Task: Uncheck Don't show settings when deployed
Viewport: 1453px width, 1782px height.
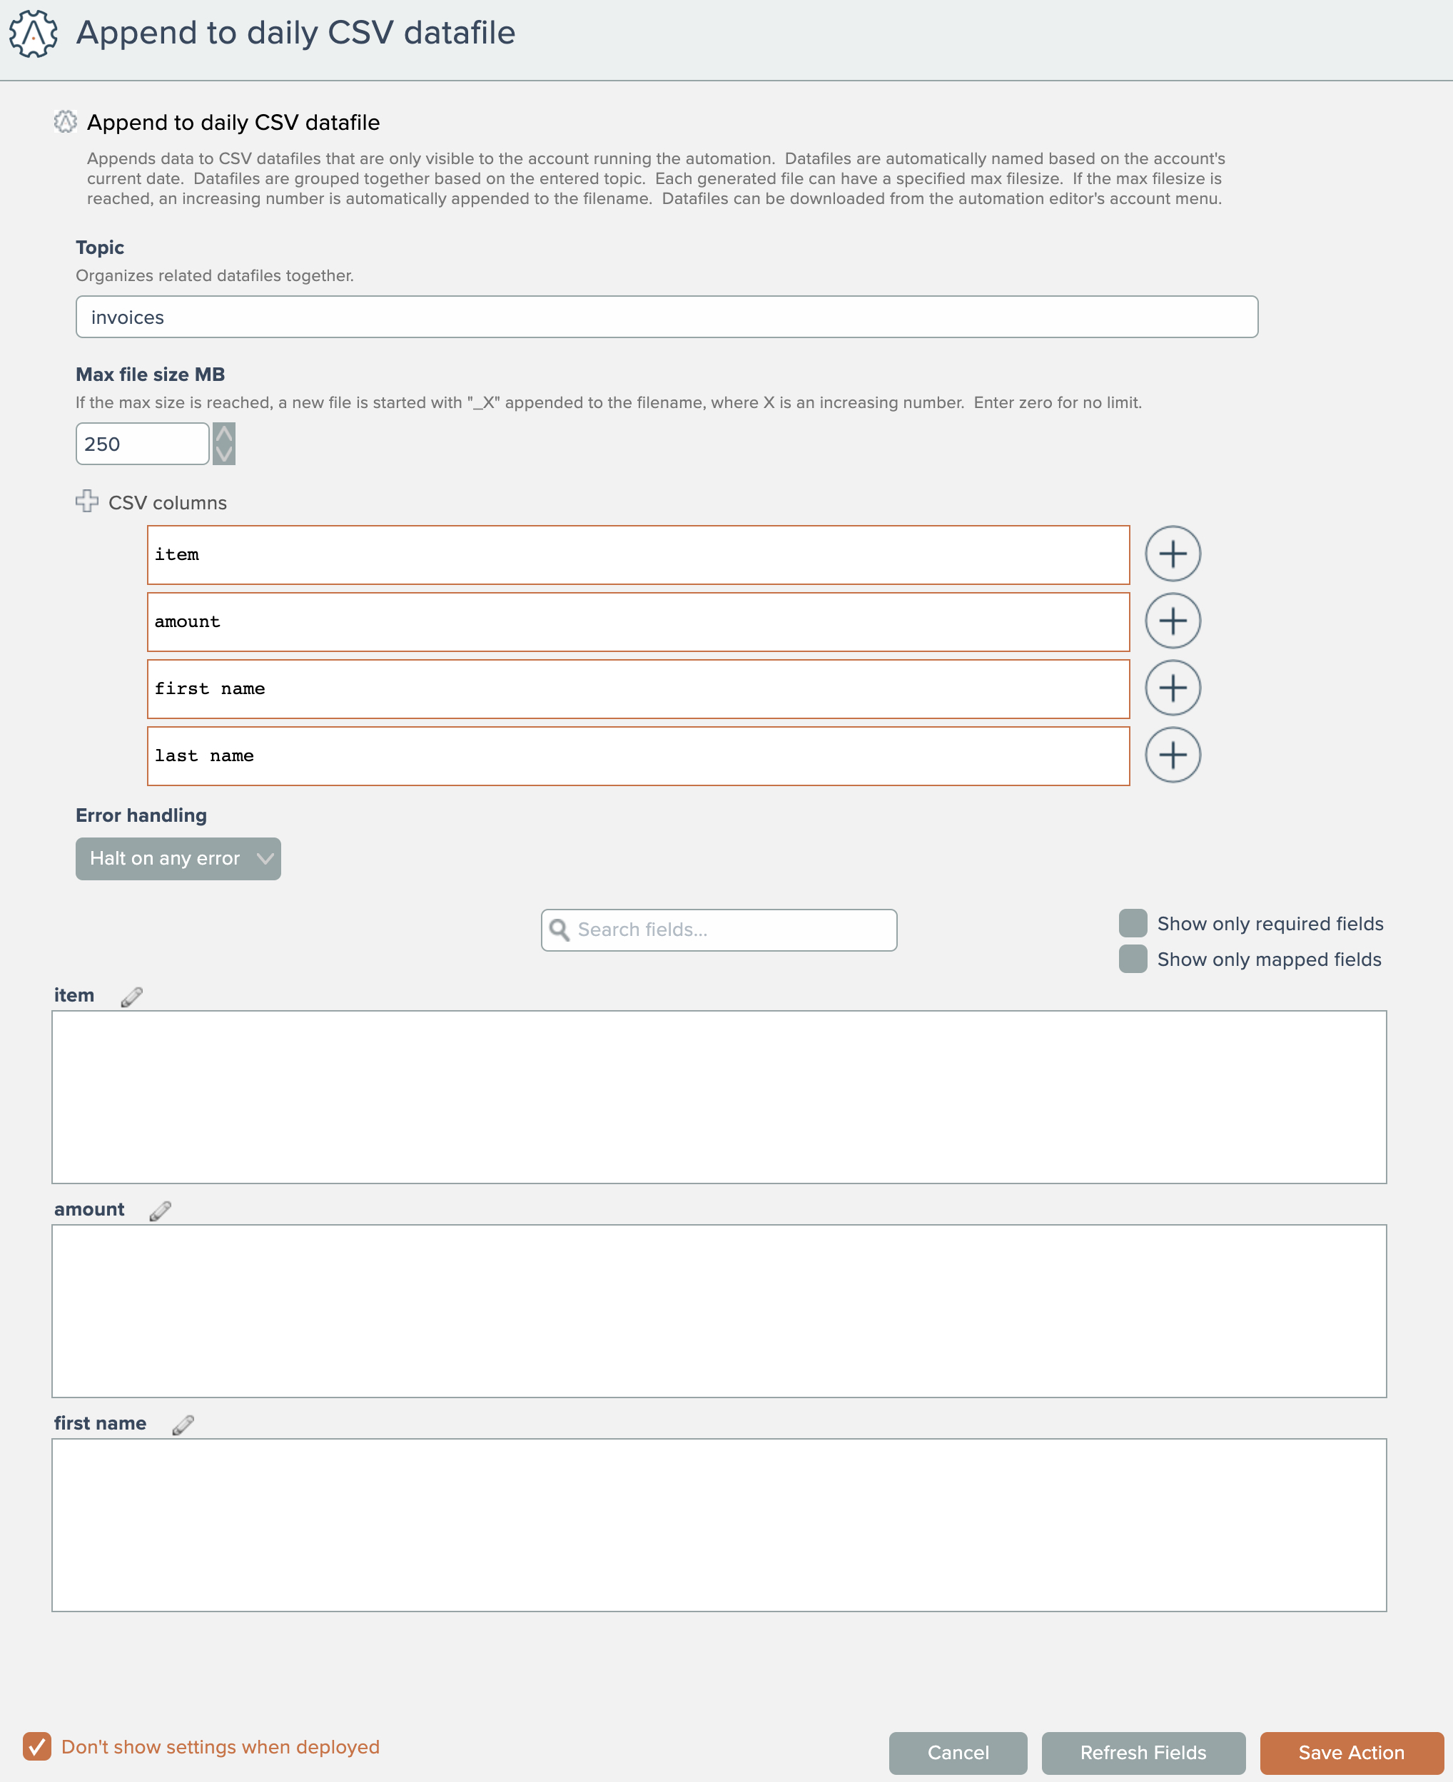Action: 37,1747
